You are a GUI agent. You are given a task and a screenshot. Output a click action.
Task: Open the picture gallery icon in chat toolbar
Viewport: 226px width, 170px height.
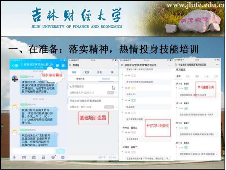(x=24, y=157)
